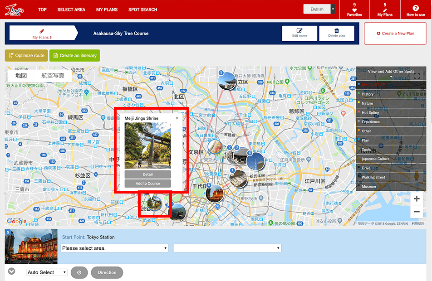Viewport: 432px width, 281px height.
Task: Open the Auto Select dropdown
Action: click(47, 272)
